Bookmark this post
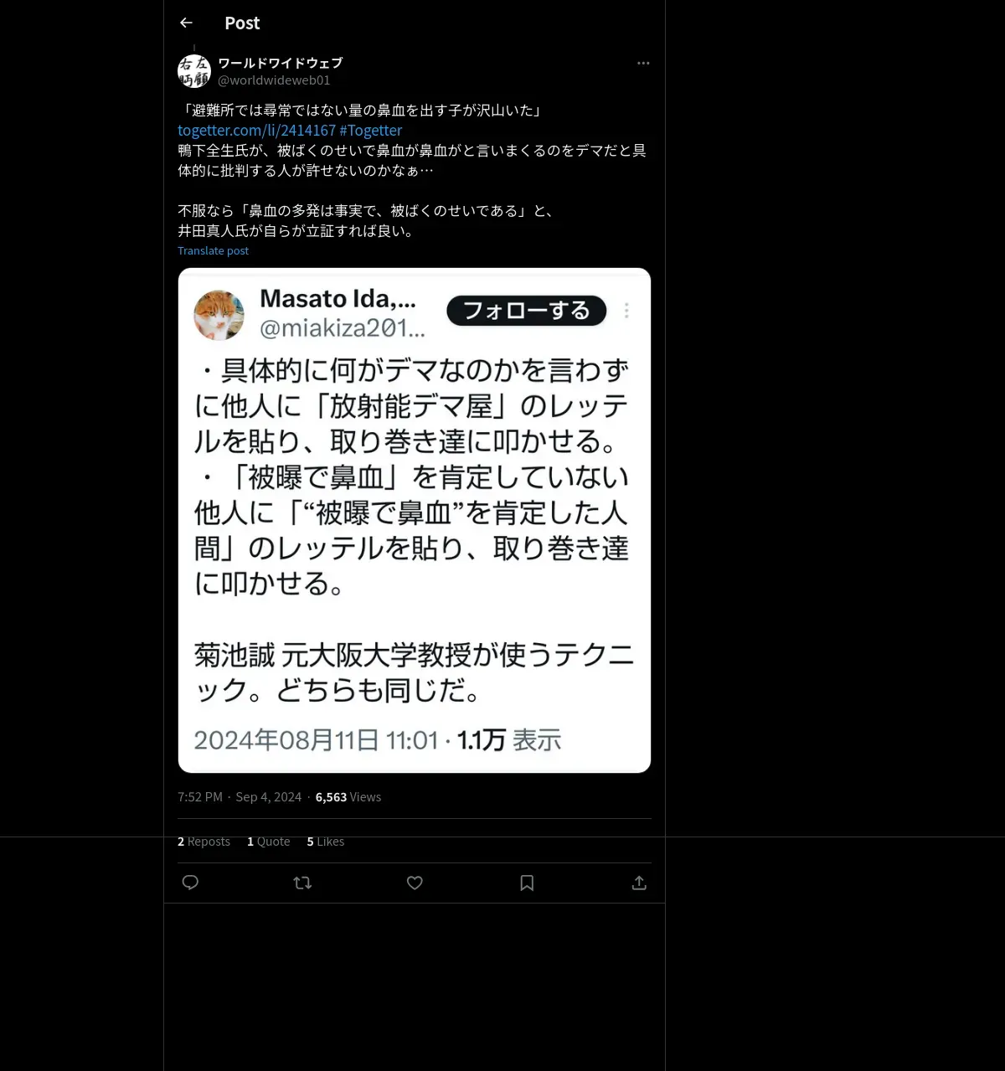Viewport: 1005px width, 1071px height. (527, 883)
